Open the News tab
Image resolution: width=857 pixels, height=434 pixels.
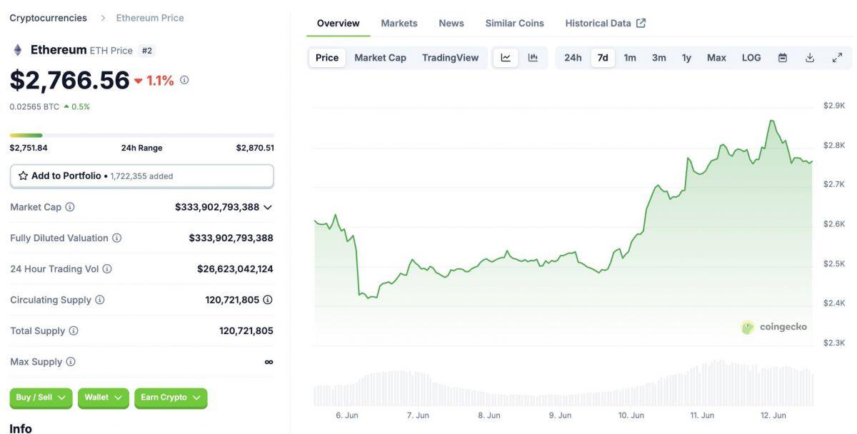tap(451, 23)
